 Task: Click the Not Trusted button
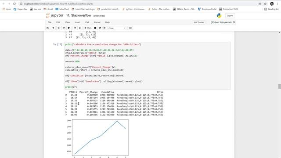pos(199,22)
